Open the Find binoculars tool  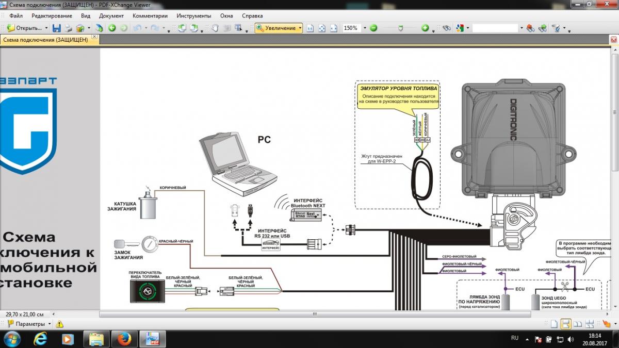point(447,28)
